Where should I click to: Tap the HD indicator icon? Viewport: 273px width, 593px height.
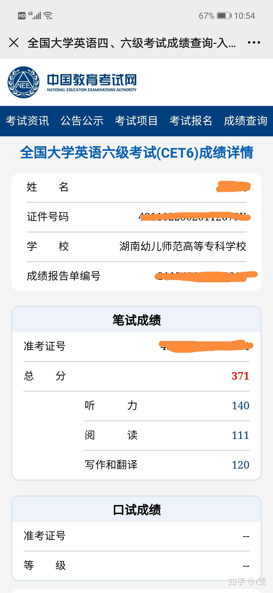tap(22, 16)
